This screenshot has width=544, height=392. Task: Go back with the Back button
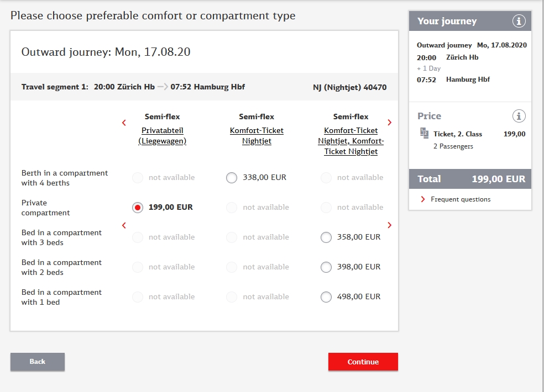[38, 362]
